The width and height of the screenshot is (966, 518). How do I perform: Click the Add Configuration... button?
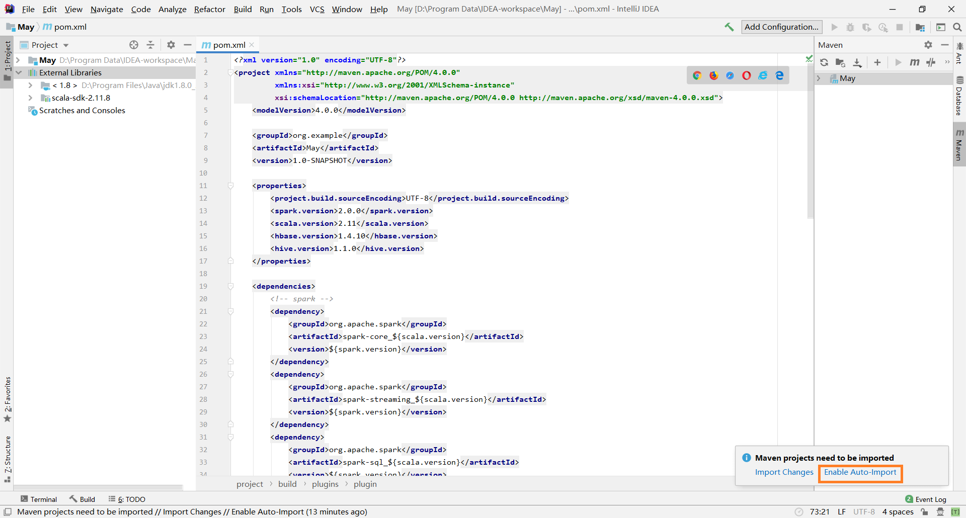coord(781,27)
